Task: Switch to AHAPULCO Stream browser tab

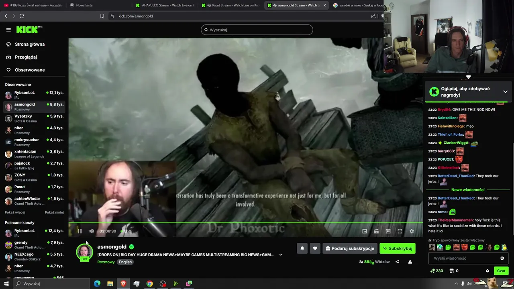Action: pyautogui.click(x=165, y=5)
